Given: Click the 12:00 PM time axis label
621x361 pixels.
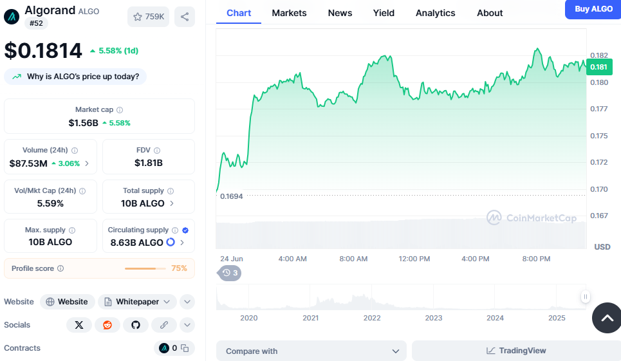Looking at the screenshot, I should (x=414, y=259).
